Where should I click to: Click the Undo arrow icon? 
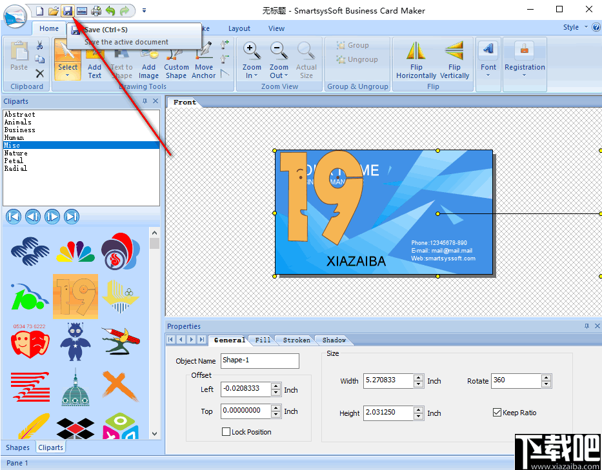pyautogui.click(x=110, y=10)
